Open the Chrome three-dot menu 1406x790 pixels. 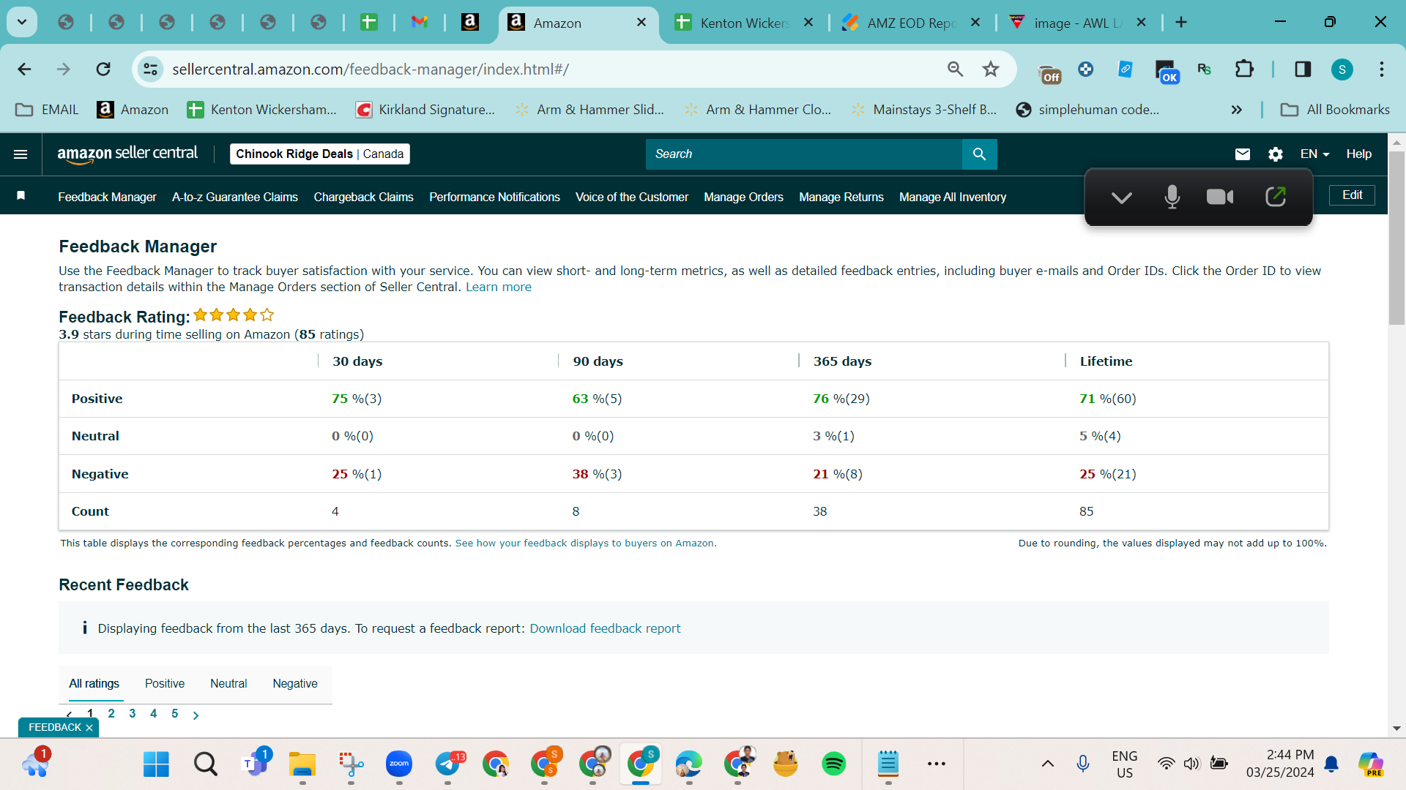(x=1381, y=69)
